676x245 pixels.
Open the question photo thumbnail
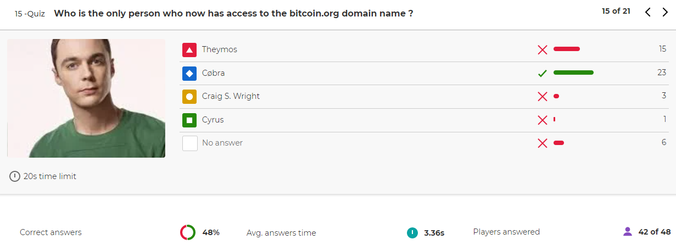pos(86,98)
